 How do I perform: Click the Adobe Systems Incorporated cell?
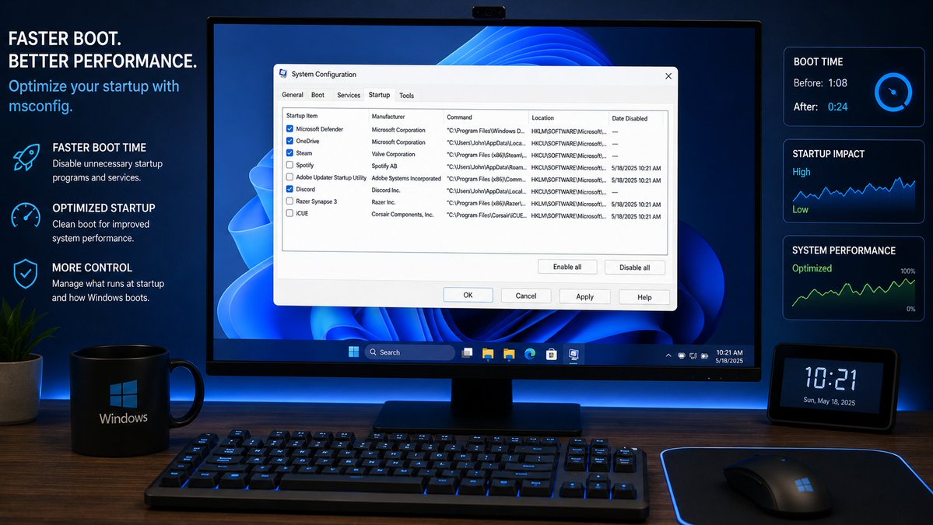tap(406, 178)
